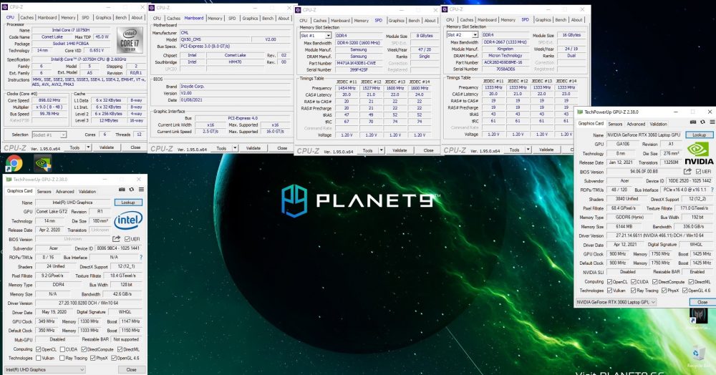716x375 pixels.
Task: Toggle OpenCL checkbox in Intel GPU-Z window
Action: tap(39, 349)
